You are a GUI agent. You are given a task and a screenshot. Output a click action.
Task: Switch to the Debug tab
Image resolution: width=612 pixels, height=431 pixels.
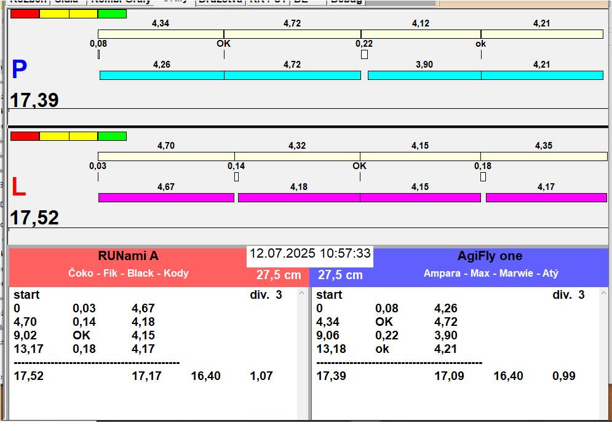point(346,2)
